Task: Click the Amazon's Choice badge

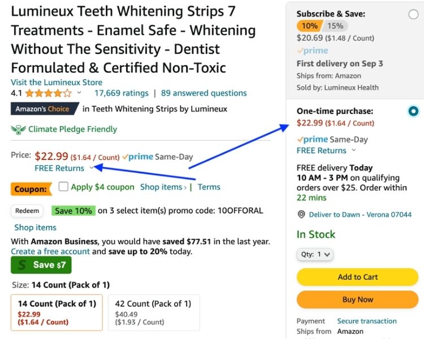Action: 42,109
